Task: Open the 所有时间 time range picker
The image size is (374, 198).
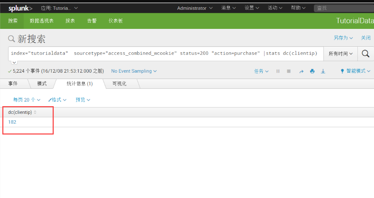Action: coord(340,54)
